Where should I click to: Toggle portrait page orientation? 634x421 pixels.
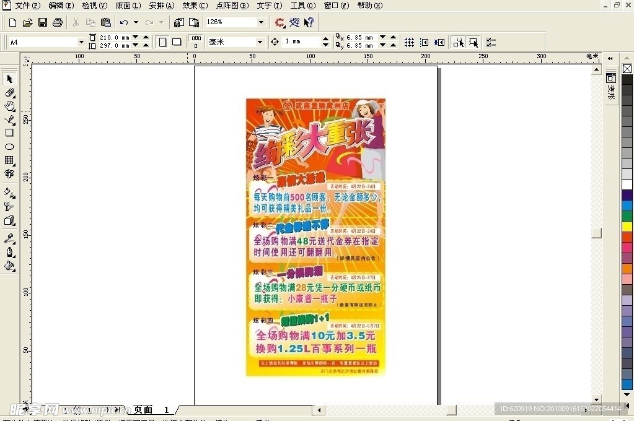tap(163, 42)
